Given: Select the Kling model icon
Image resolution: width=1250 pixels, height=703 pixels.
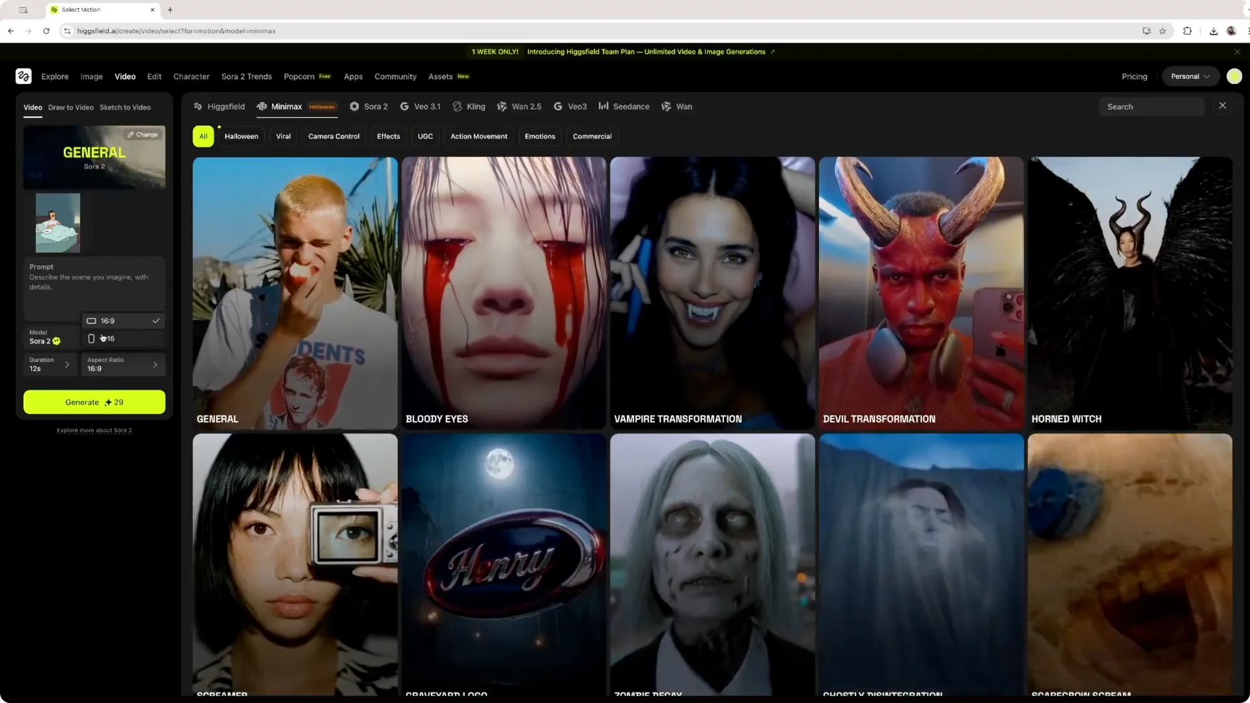Looking at the screenshot, I should click(458, 106).
